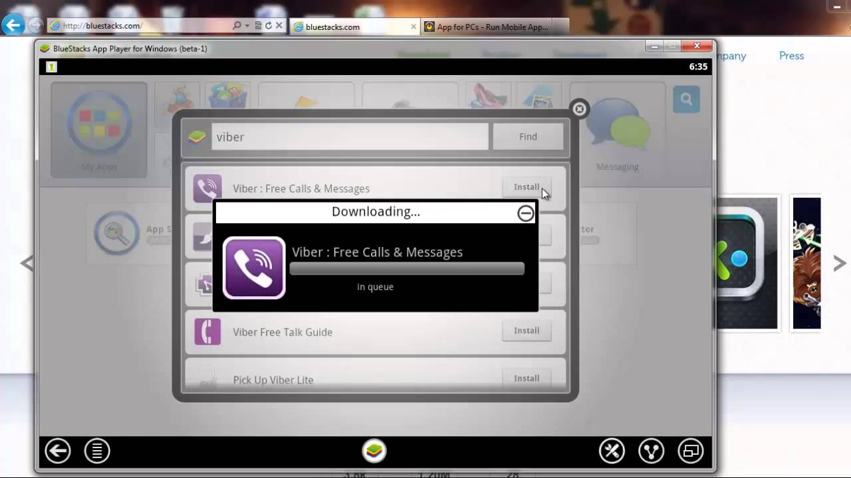This screenshot has height=478, width=851.
Task: Install Viber : Free Calls & Messages
Action: click(527, 187)
